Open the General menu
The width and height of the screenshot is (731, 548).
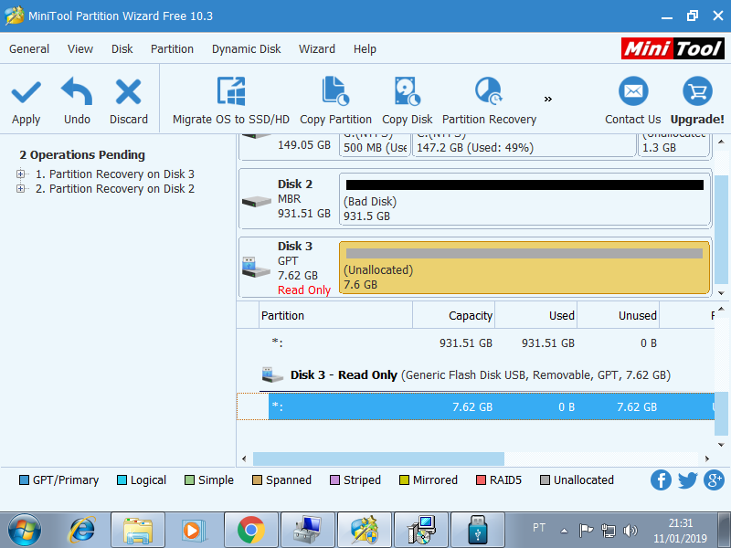[29, 49]
